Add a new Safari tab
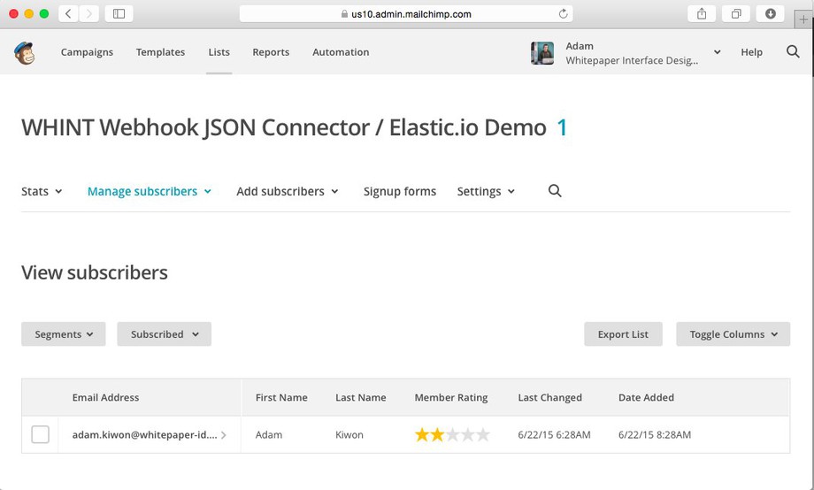This screenshot has width=814, height=490. pyautogui.click(x=803, y=19)
